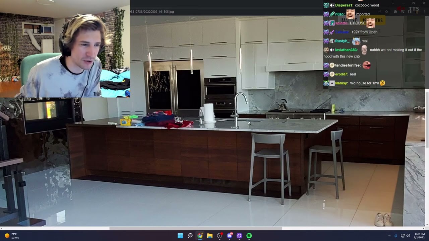429x241 pixels.
Task: Click the microphone tray icon
Action: (x=396, y=236)
